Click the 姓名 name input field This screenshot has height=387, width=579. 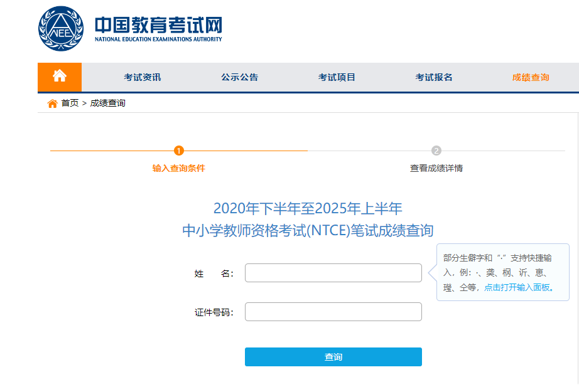click(333, 272)
